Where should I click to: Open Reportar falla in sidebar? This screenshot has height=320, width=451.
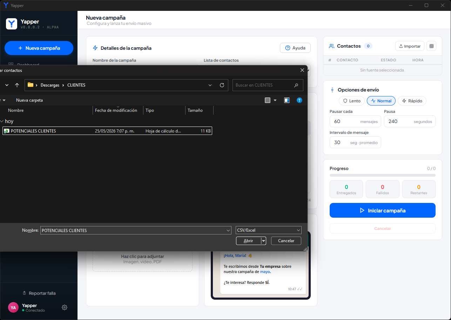click(x=39, y=293)
